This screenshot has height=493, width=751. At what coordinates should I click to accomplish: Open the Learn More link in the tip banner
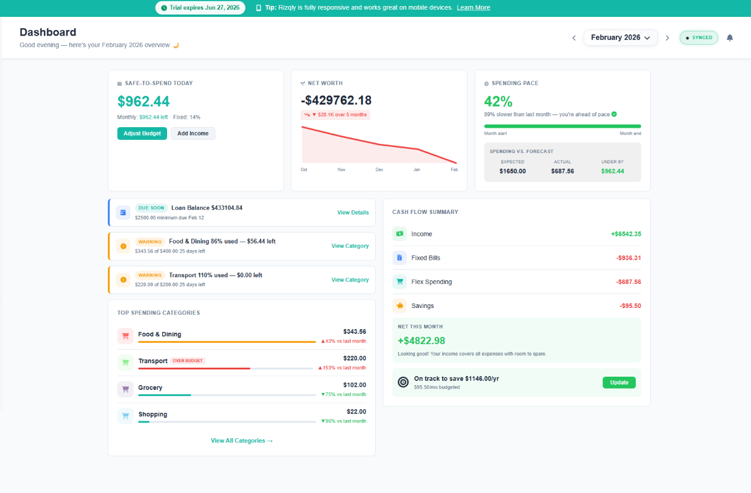(x=473, y=7)
